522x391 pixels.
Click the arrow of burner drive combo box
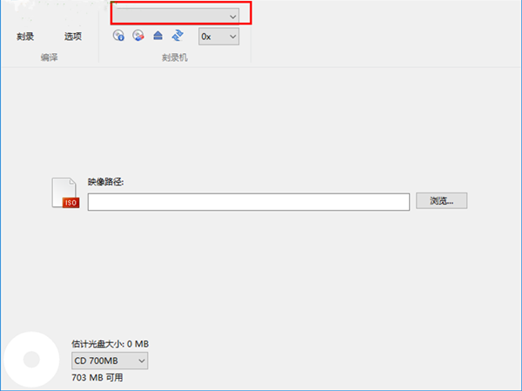click(x=232, y=16)
